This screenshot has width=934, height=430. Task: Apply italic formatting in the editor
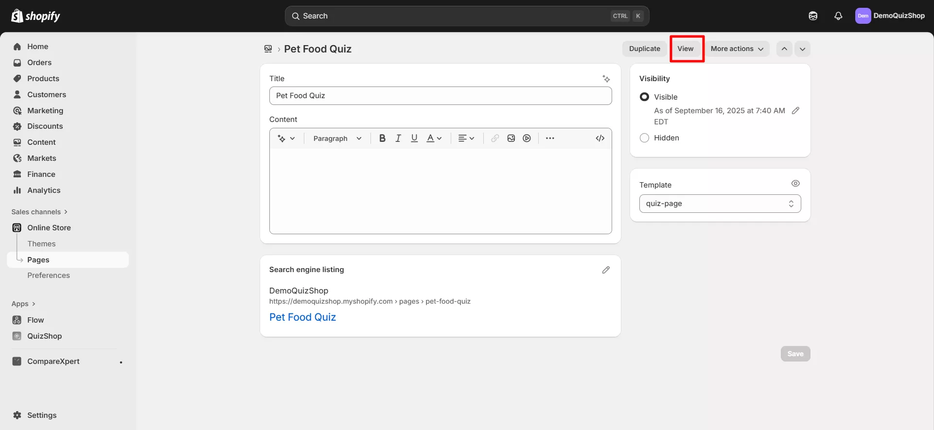pyautogui.click(x=398, y=138)
